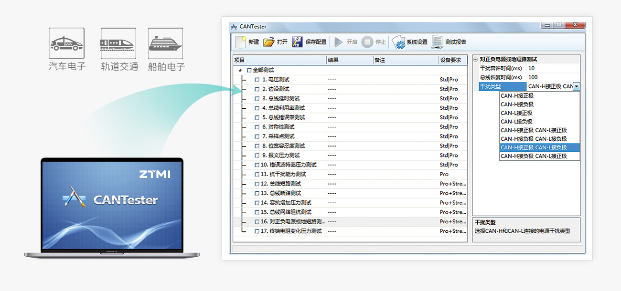Screen dimensions: 621x291
Task: Open System Settings (系统设置) gear icon
Action: 398,42
